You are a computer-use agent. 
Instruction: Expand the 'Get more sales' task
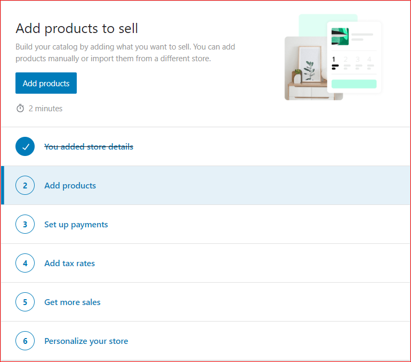[72, 302]
